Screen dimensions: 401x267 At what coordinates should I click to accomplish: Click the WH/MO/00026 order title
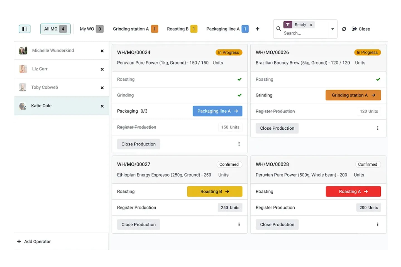click(x=272, y=52)
